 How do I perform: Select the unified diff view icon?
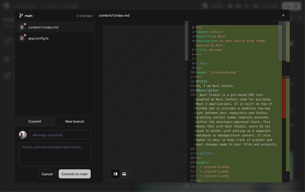124,173
